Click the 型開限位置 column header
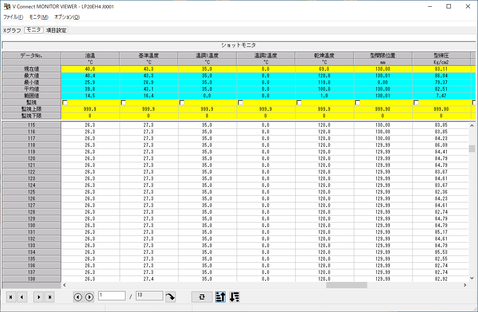This screenshot has height=312, width=478. pyautogui.click(x=383, y=56)
